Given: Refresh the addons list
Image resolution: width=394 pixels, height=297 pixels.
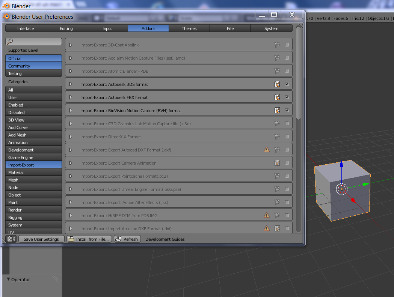Looking at the screenshot, I should (127, 239).
